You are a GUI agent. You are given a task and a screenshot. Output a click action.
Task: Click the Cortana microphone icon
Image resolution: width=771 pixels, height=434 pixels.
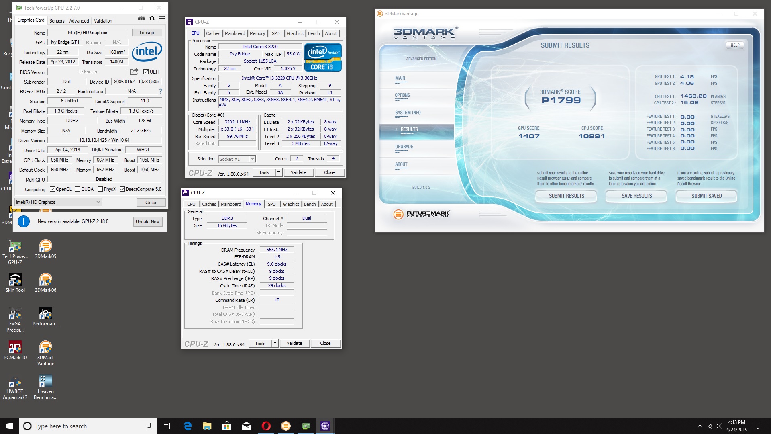point(149,426)
